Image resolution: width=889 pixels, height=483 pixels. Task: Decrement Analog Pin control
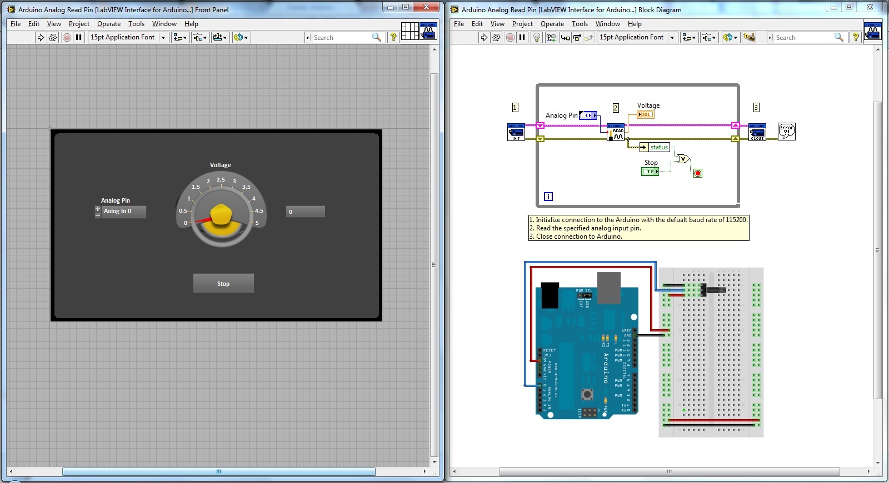pos(98,215)
